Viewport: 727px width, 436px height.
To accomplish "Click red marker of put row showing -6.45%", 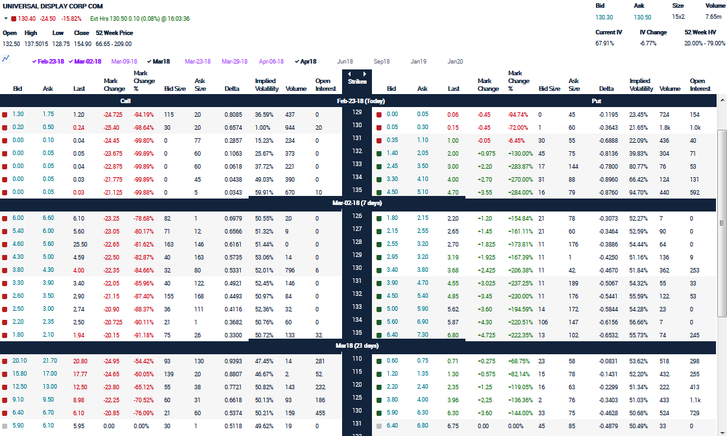I will pyautogui.click(x=379, y=140).
